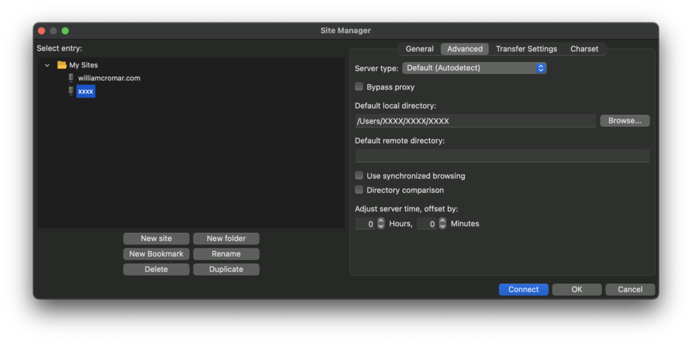The width and height of the screenshot is (692, 343).
Task: Adjust the Hours offset stepper
Action: pos(380,223)
